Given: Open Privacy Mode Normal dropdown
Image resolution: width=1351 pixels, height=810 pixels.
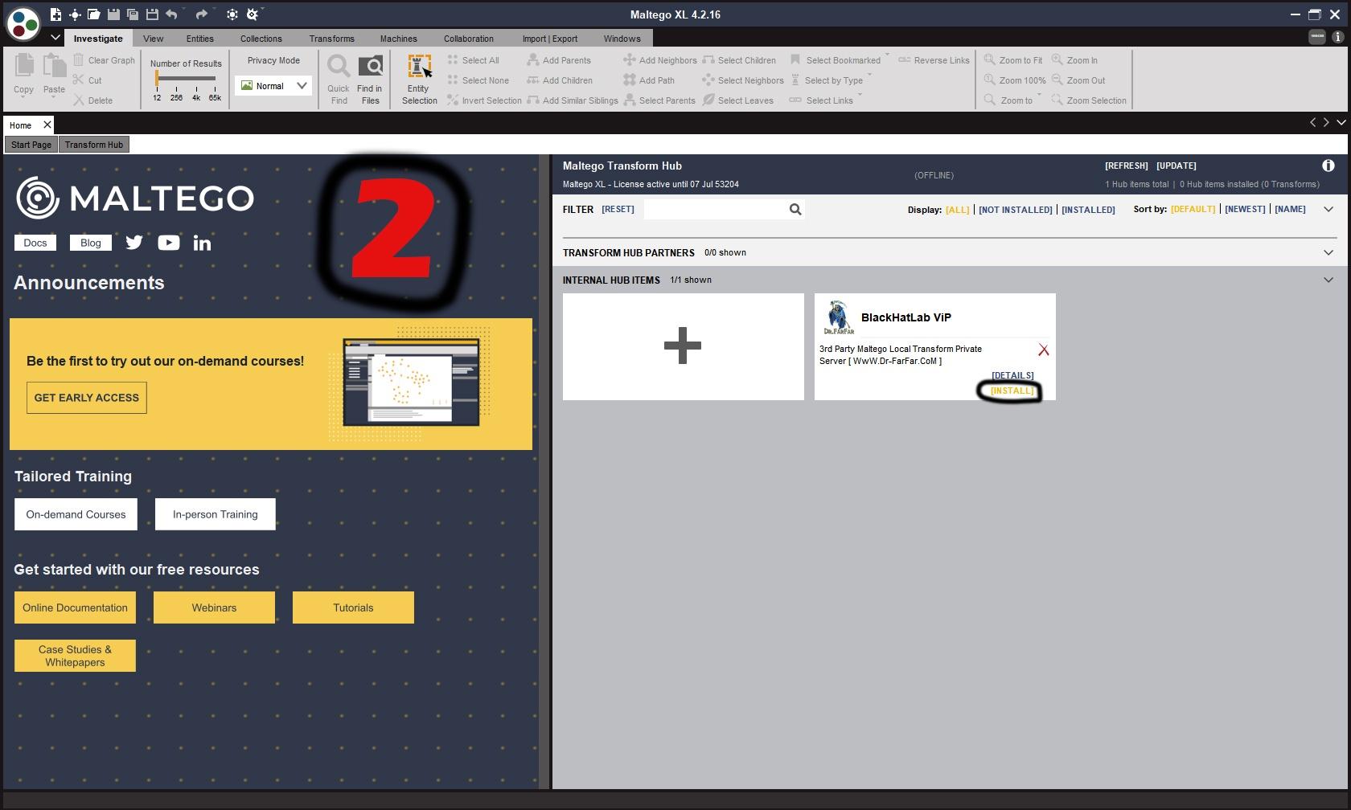Looking at the screenshot, I should (273, 86).
